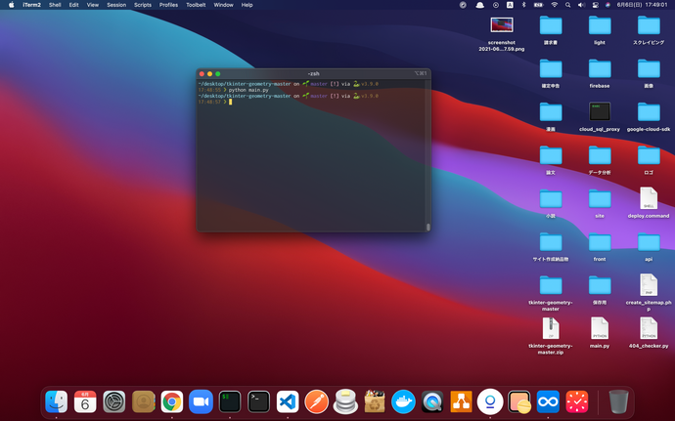Open the Contacts app in the Dock
This screenshot has height=421, width=675.
pyautogui.click(x=144, y=401)
